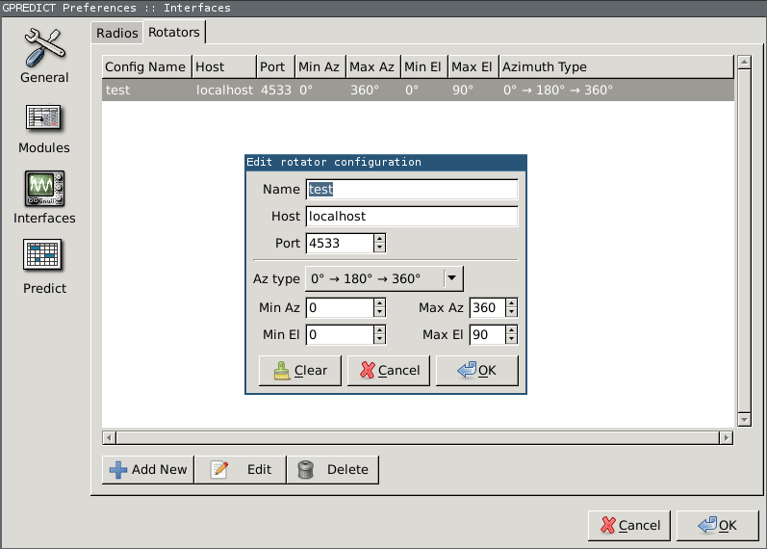
Task: Click the horizontal scrollbar of the list
Action: [x=418, y=437]
